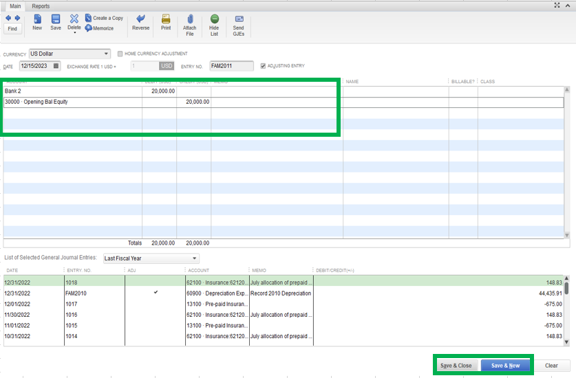Open the Currency US Dollar dropdown
This screenshot has width=576, height=378.
coord(70,54)
